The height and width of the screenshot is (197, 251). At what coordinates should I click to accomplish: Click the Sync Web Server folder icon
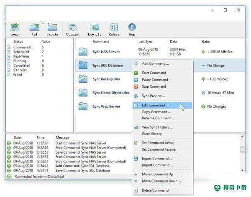point(83,106)
